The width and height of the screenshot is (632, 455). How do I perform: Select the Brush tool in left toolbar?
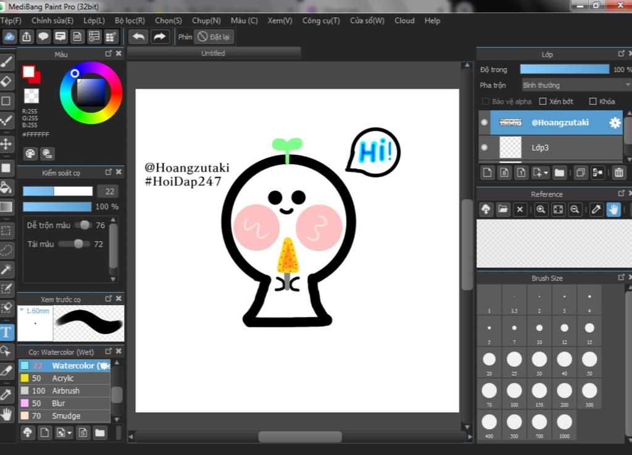pyautogui.click(x=6, y=62)
